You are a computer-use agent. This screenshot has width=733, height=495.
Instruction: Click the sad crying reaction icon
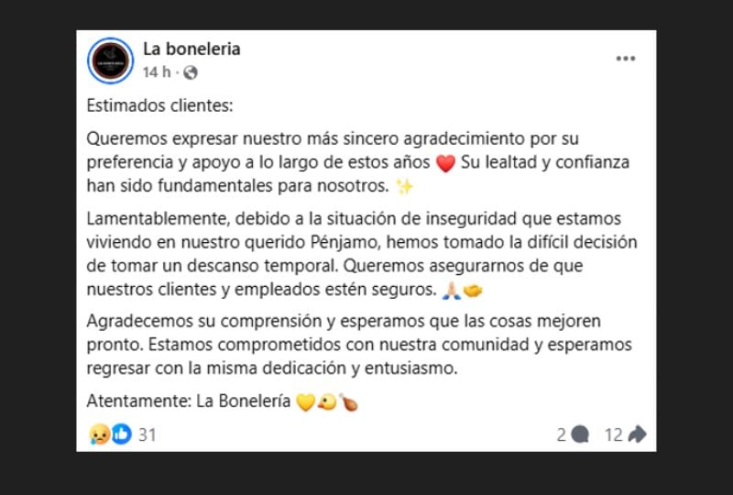(99, 434)
